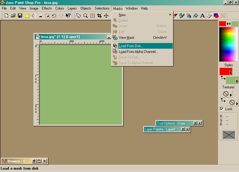Viewport: 239px width, 172px height.
Task: Select the Mover four-arrow tool
Action: coord(106,16)
